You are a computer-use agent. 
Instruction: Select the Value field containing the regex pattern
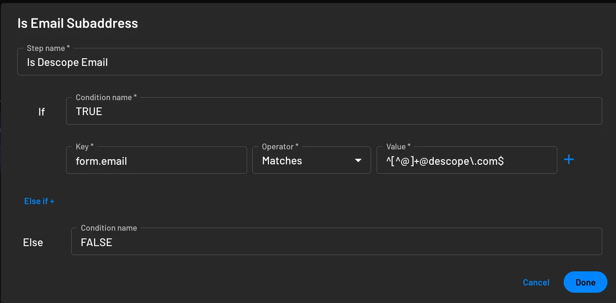(467, 160)
